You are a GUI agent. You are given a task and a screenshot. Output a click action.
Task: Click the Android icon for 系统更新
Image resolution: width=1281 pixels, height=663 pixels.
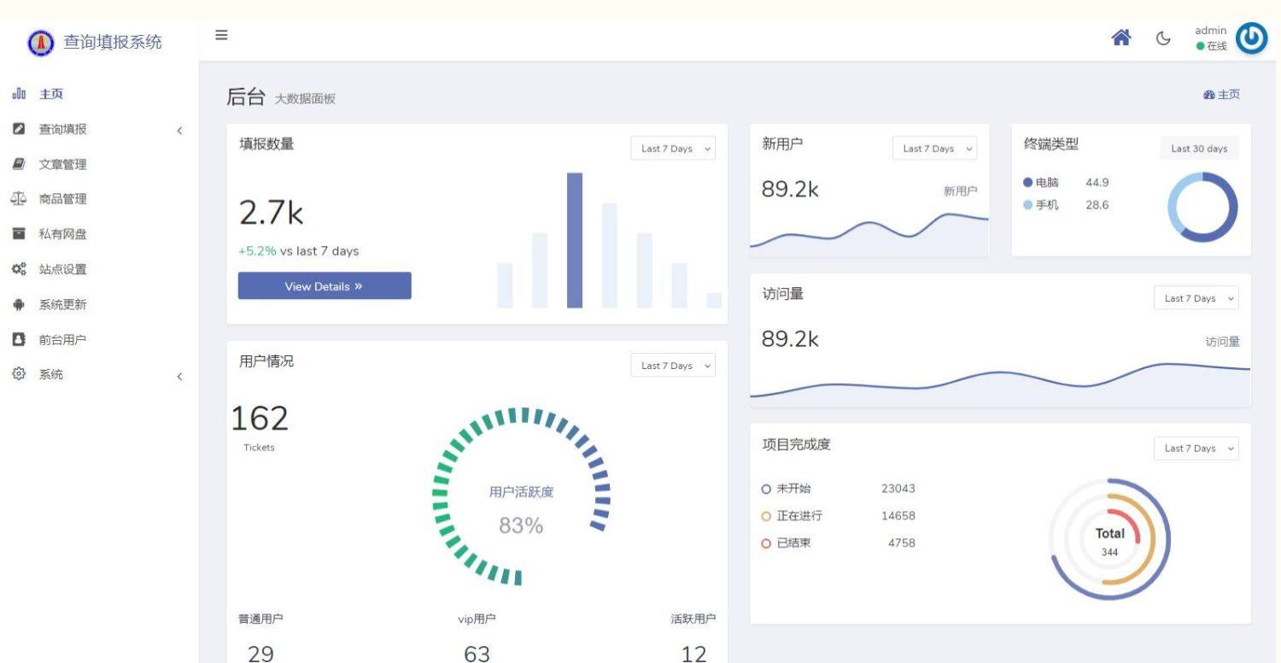18,304
